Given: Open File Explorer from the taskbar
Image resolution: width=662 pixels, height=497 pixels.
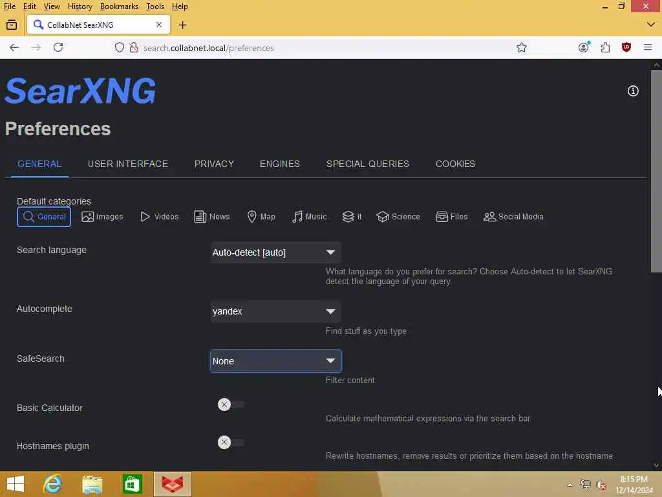Looking at the screenshot, I should click(92, 484).
